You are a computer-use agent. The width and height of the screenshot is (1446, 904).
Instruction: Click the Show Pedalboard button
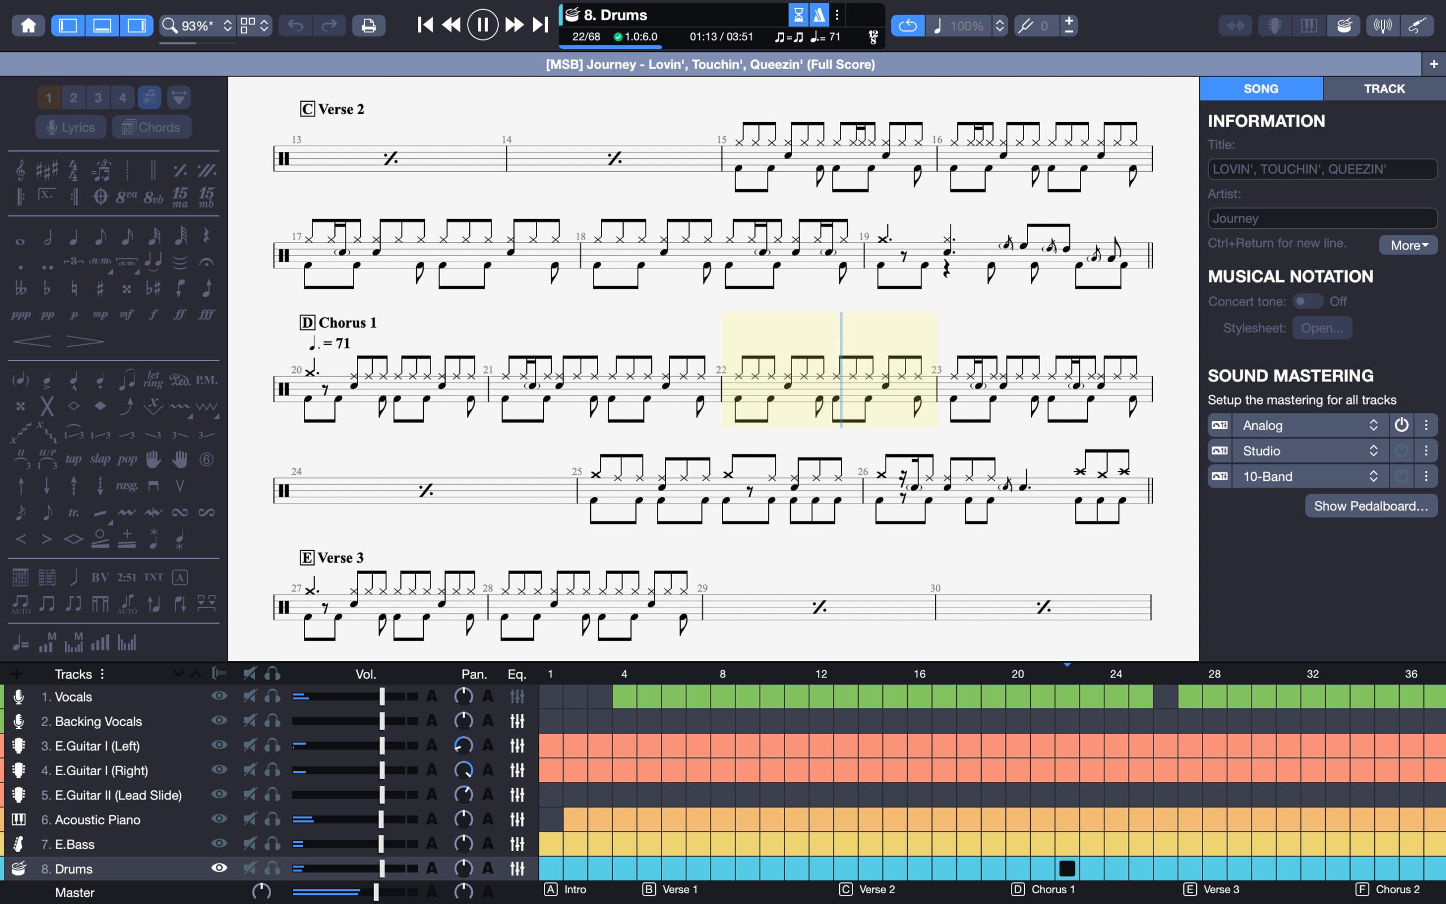1371,506
